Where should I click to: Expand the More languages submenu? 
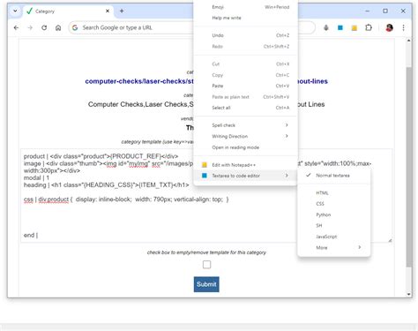[333, 247]
